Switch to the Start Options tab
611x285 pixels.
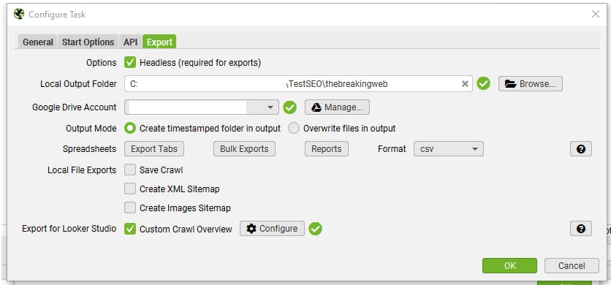click(x=88, y=42)
